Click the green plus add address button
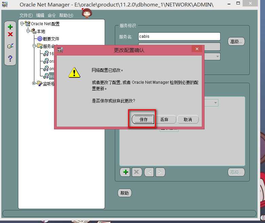Image resolution: width=265 pixels, height=223 pixels. click(x=125, y=172)
